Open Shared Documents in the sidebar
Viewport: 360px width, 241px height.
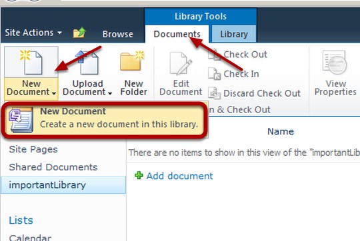point(53,167)
